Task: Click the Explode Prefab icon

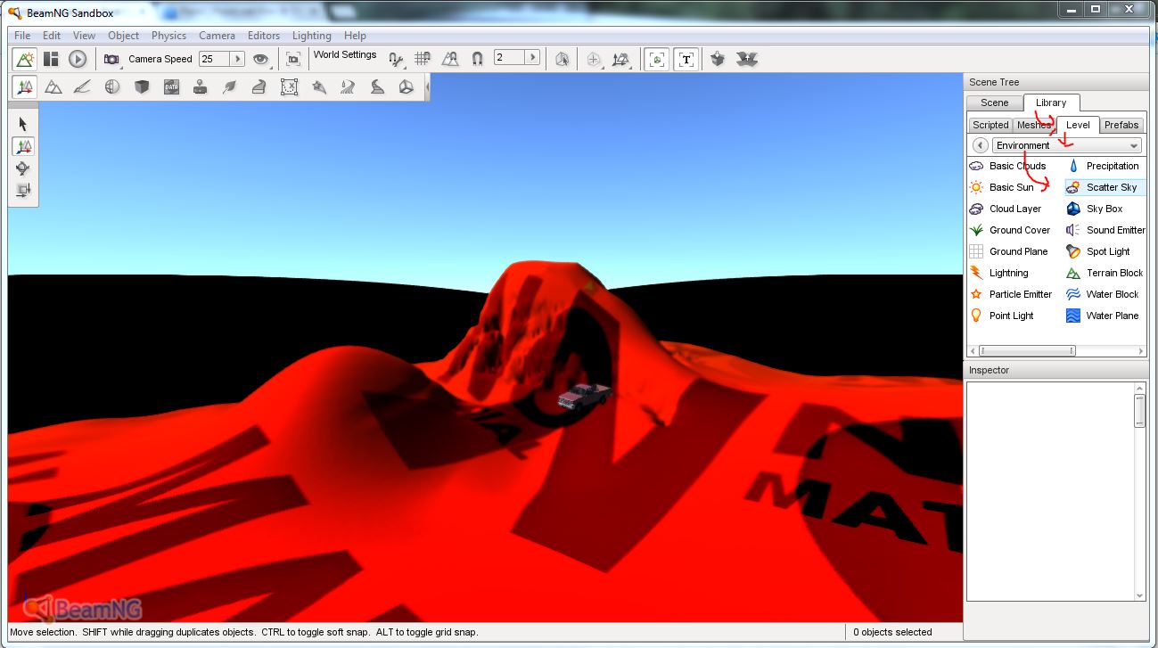Action: 747,59
